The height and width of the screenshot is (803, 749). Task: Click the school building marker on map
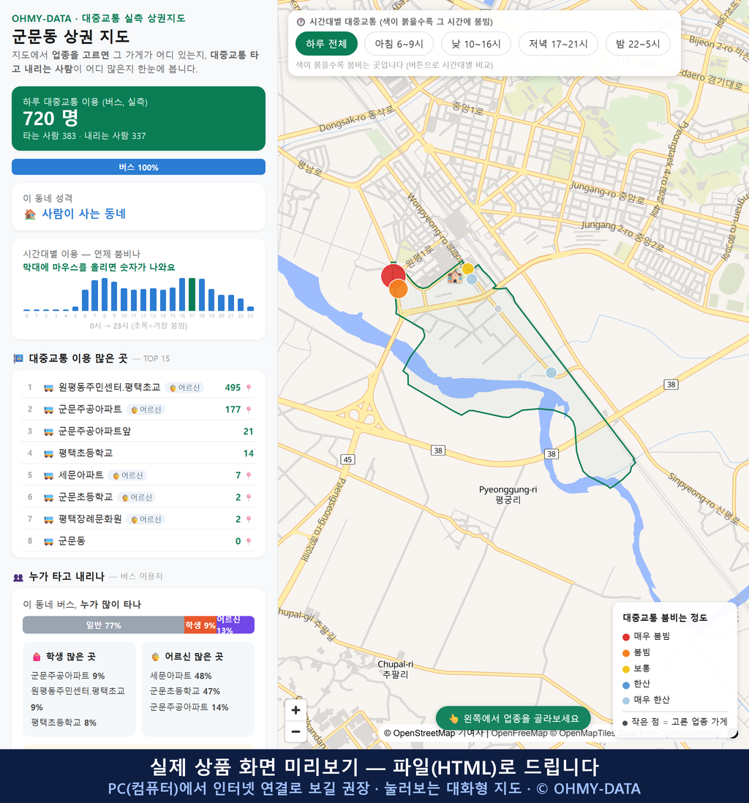click(x=454, y=278)
